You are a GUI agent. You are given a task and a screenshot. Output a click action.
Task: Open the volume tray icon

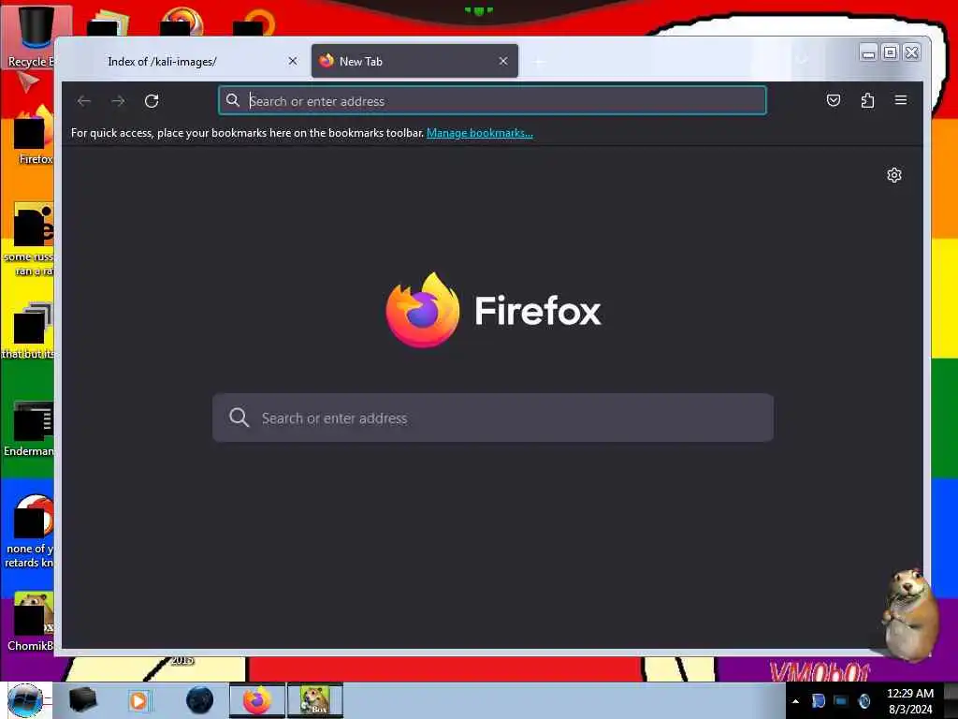point(864,700)
